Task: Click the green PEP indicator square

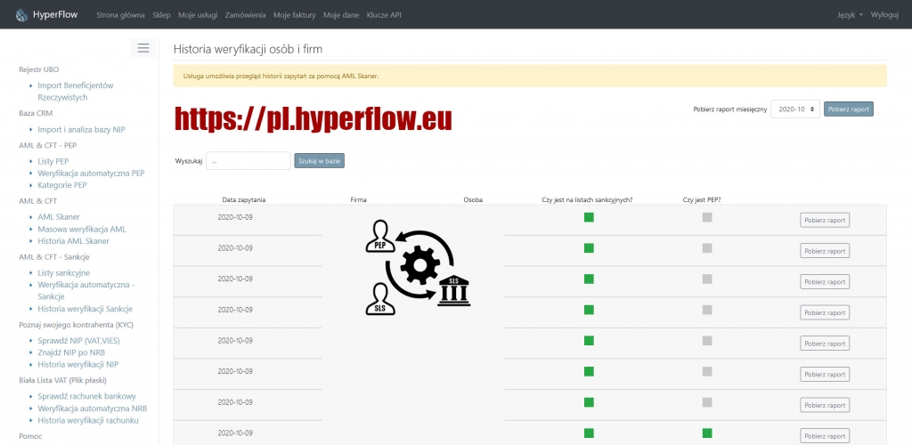Action: tap(706, 433)
